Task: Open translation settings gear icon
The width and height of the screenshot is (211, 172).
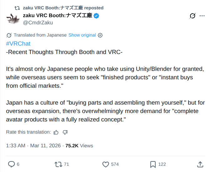Action: pos(100,35)
